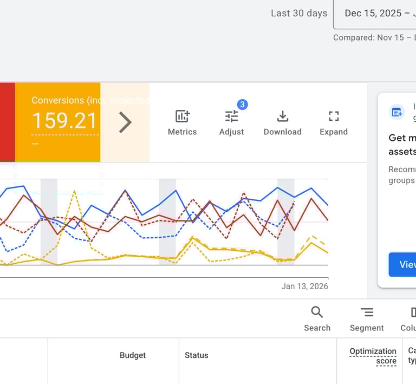Open the Metrics chart options
The width and height of the screenshot is (416, 384).
(x=182, y=123)
